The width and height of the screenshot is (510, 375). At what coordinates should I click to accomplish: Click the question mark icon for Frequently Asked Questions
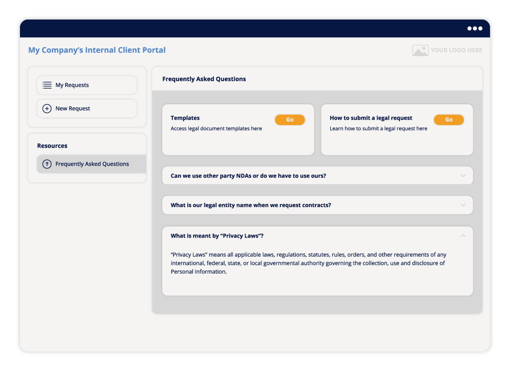[47, 164]
